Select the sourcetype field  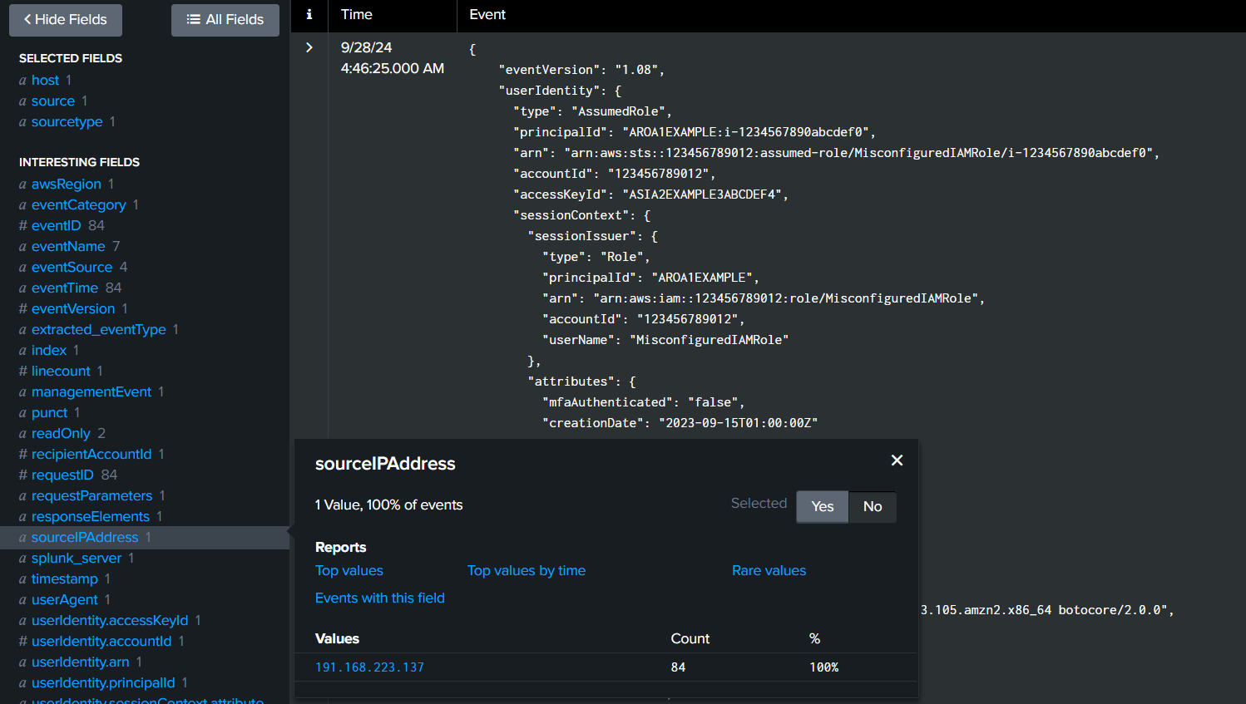click(67, 121)
